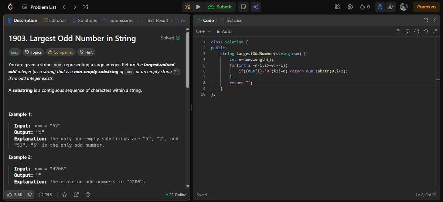The height and width of the screenshot is (202, 443).
Task: Open the C++ language dropdown
Action: click(204, 32)
